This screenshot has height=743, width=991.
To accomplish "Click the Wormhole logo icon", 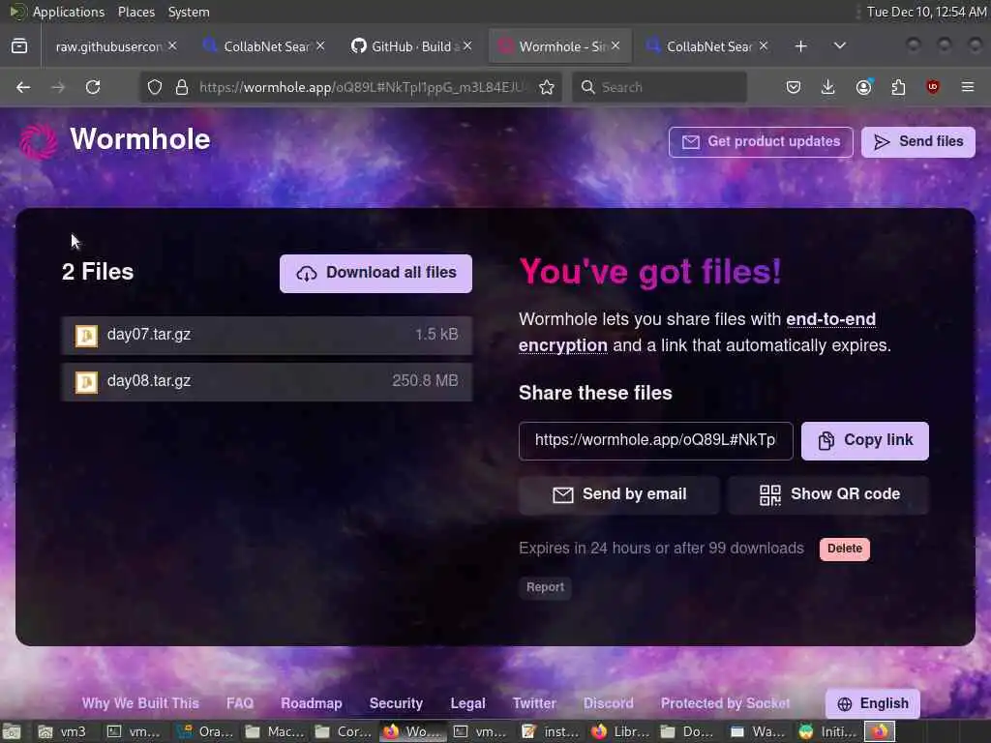I will (x=39, y=141).
